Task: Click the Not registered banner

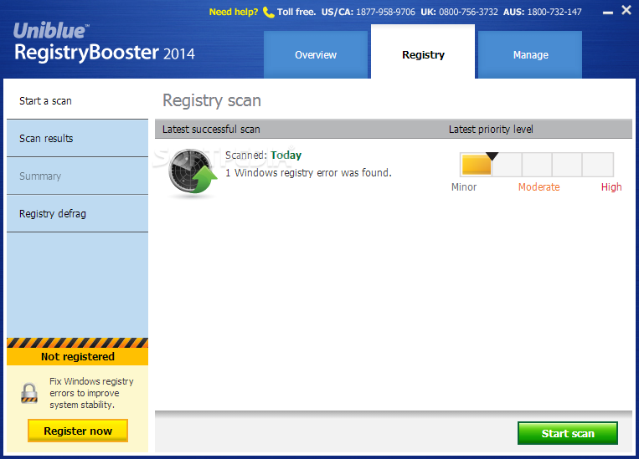Action: click(x=77, y=356)
